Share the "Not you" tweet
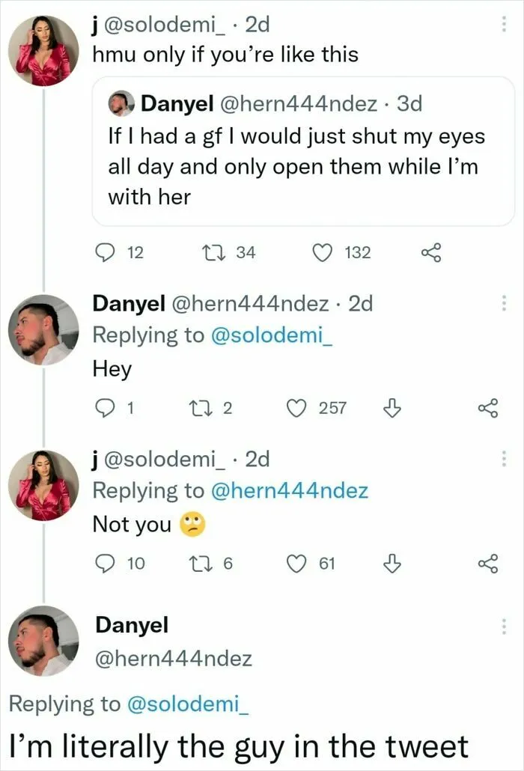 488,564
